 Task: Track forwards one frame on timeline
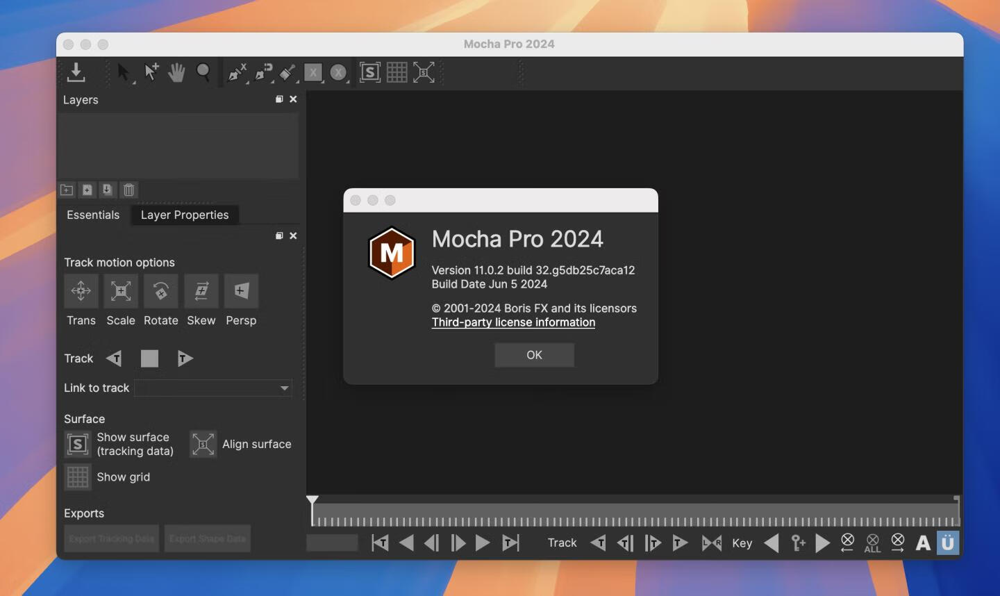tap(653, 543)
